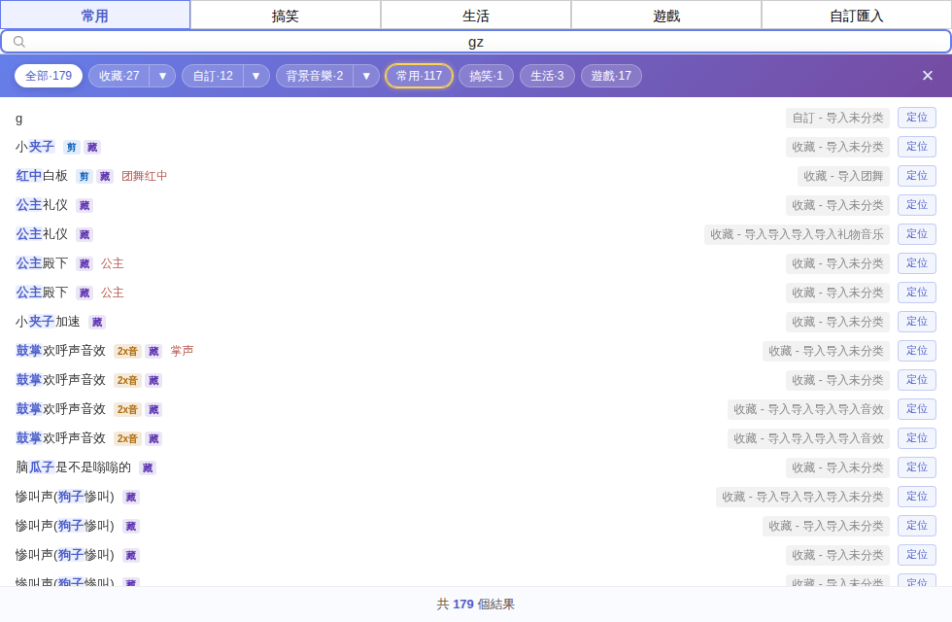Select the 小夹子加速 result
This screenshot has width=952, height=622.
tap(48, 322)
